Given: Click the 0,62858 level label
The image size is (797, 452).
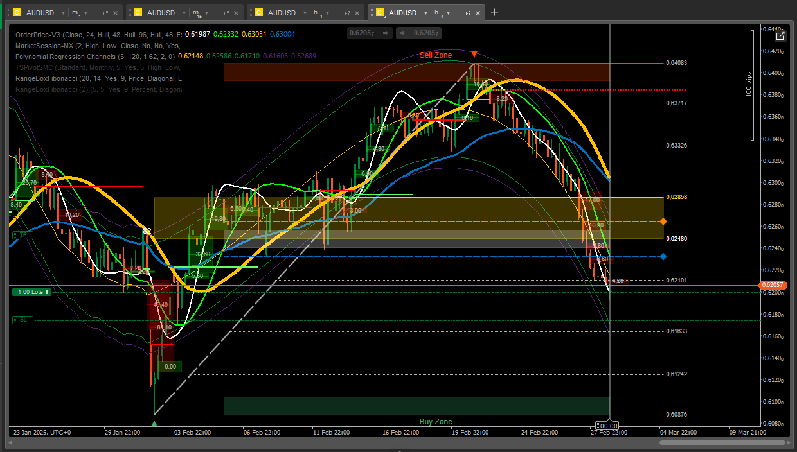Looking at the screenshot, I should (677, 196).
